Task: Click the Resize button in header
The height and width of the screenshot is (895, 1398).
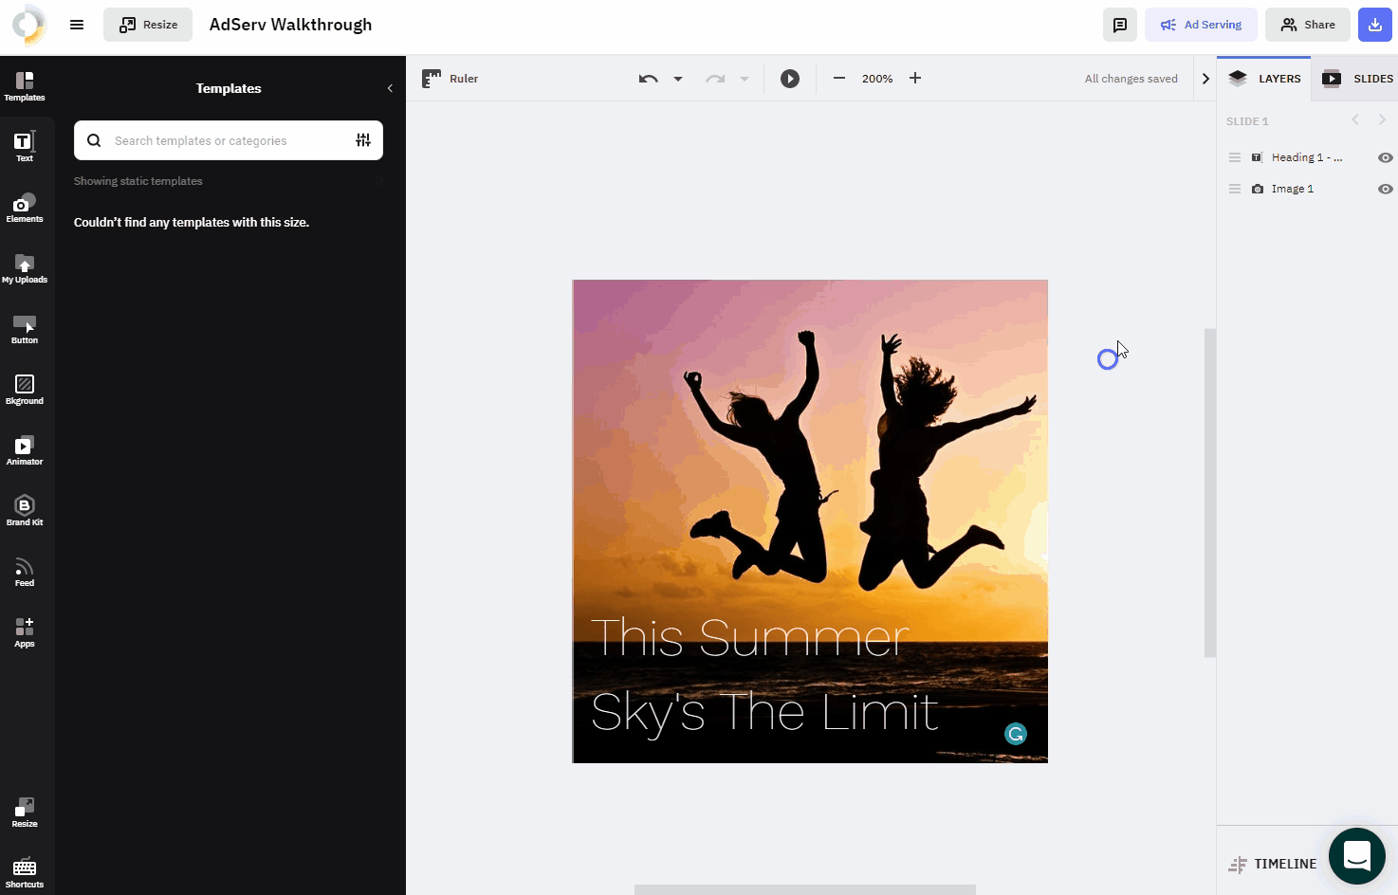Action: pos(148,25)
